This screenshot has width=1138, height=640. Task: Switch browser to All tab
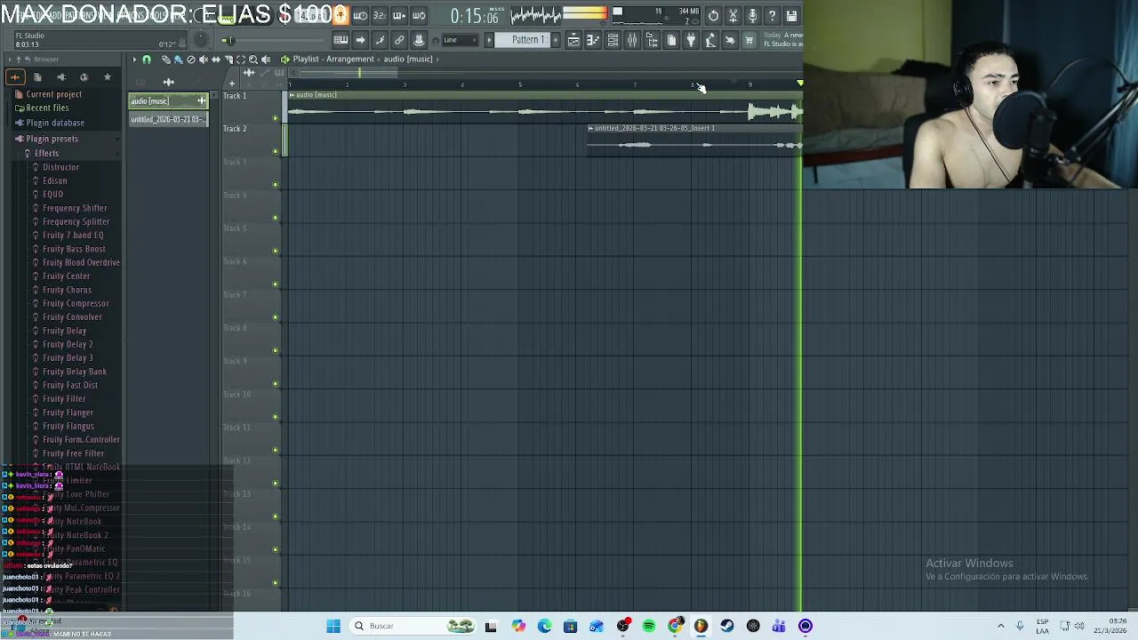pos(15,77)
